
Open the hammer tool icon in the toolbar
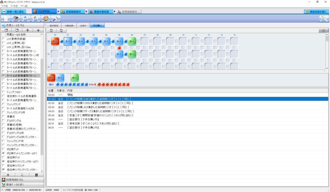click(x=55, y=18)
